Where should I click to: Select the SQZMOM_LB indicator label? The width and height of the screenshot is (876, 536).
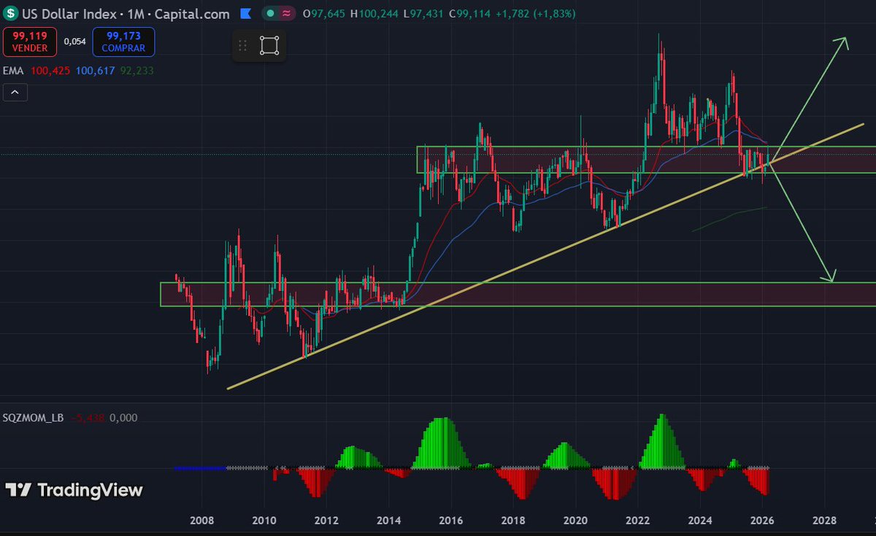coord(34,418)
